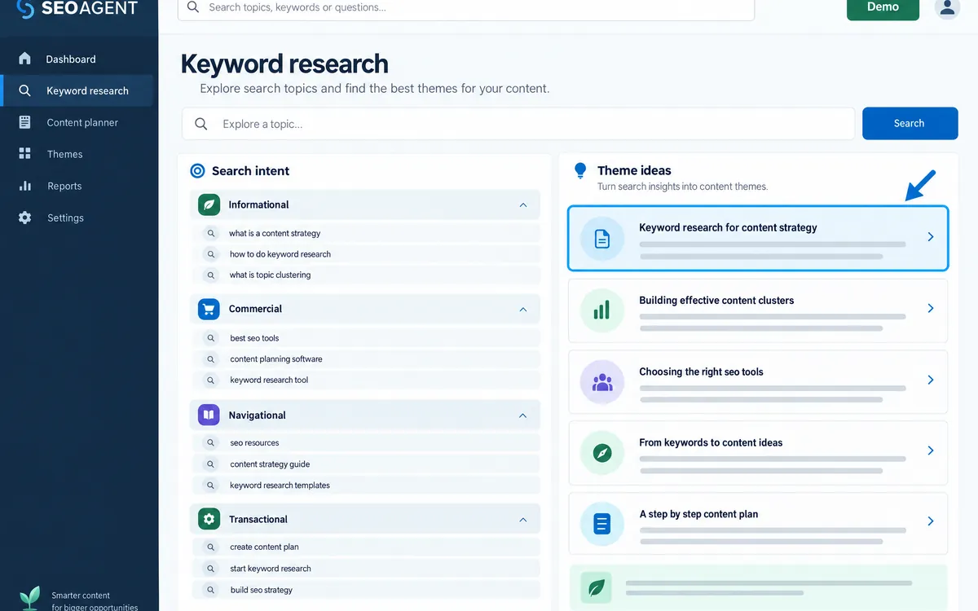Open 'Choosing the right seo tools' theme

(x=758, y=381)
